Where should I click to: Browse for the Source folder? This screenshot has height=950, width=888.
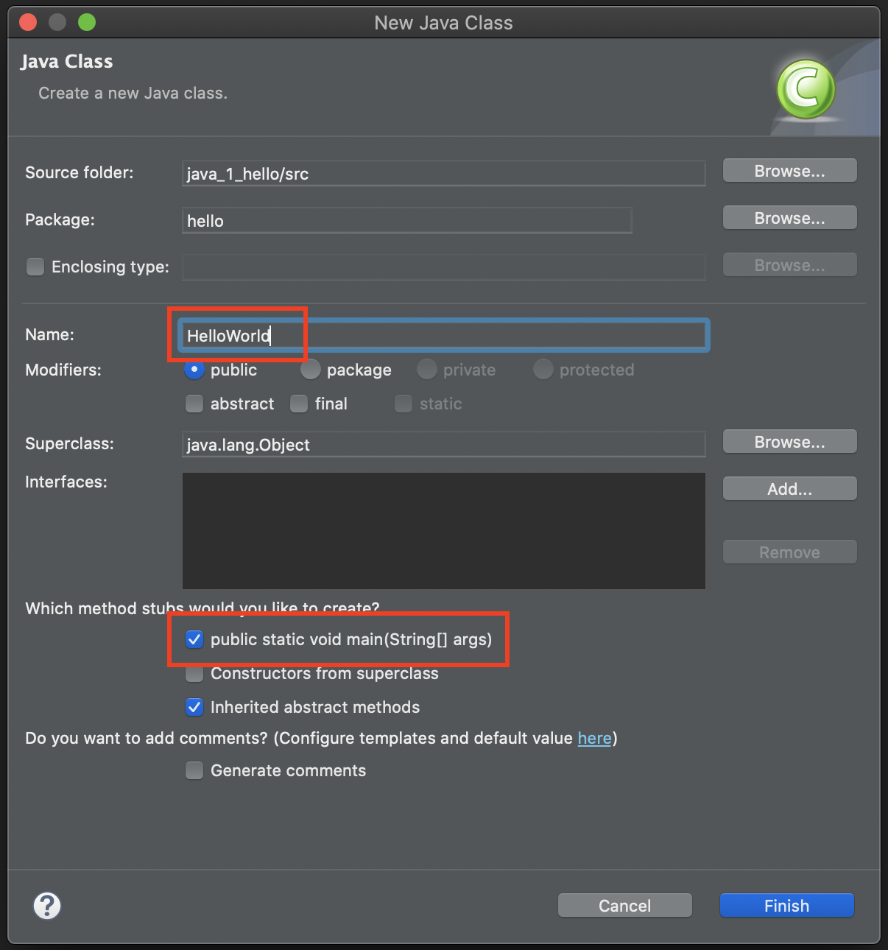pos(789,171)
